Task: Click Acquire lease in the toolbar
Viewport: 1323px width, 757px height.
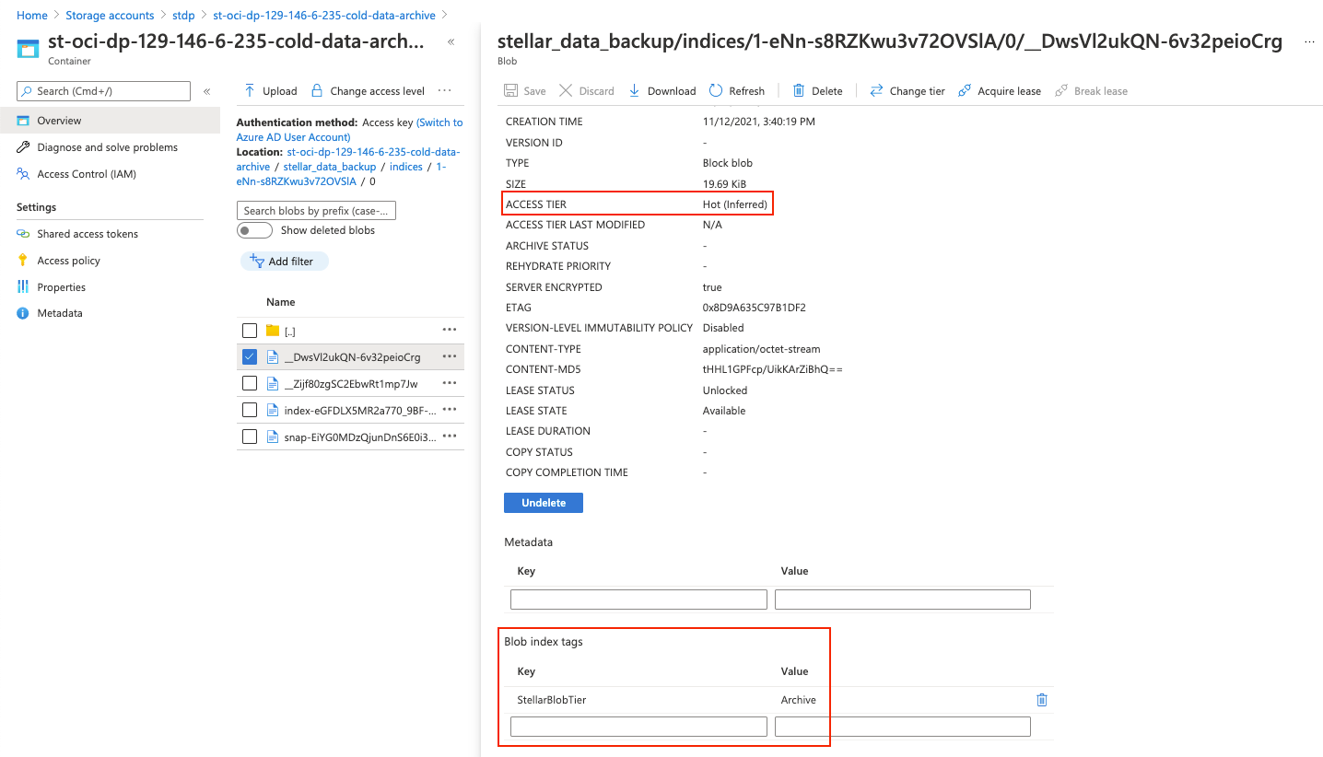Action: pyautogui.click(x=1000, y=91)
